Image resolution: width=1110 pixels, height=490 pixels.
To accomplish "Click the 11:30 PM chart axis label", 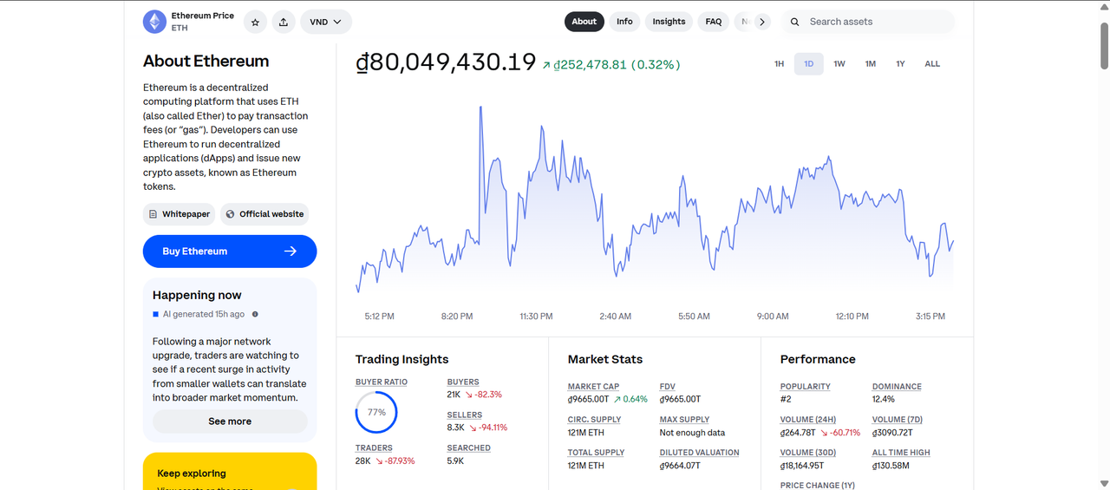I will coord(536,317).
